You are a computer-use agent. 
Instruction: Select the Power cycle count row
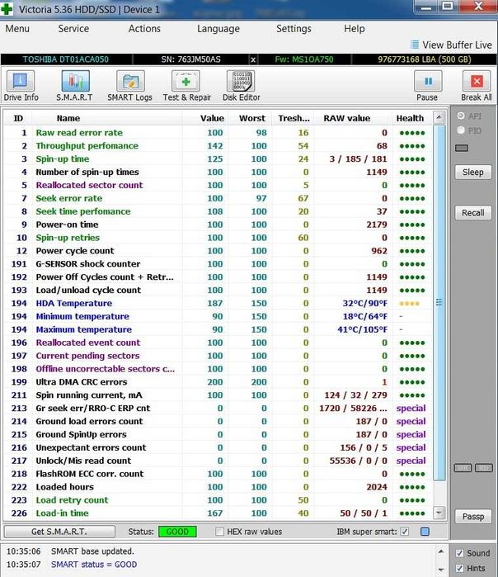pyautogui.click(x=218, y=251)
